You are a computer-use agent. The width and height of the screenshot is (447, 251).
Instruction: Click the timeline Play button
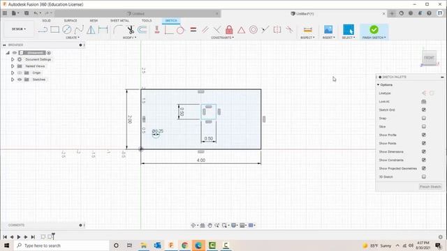[19, 237]
